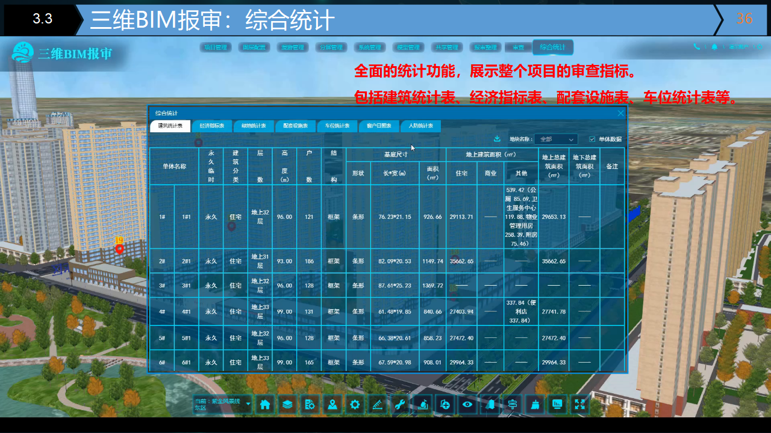
Task: Open the chart statistics monitor icon
Action: pos(558,405)
